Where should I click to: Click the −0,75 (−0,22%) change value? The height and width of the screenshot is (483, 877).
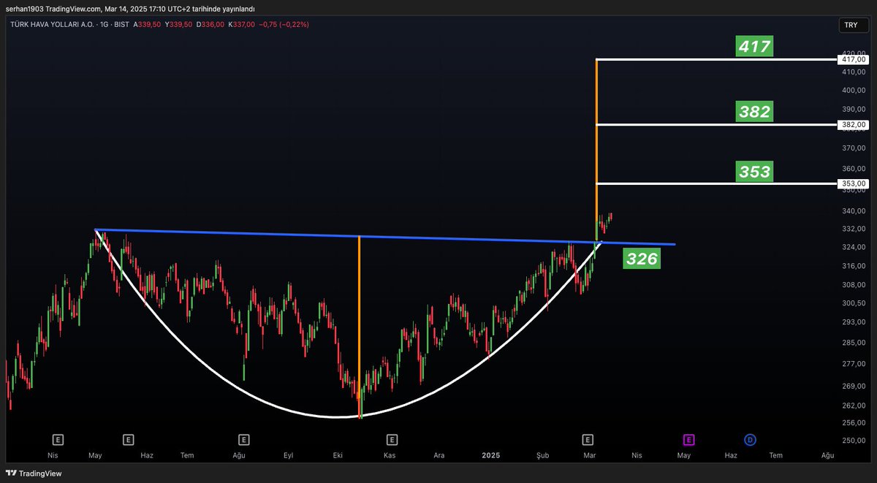click(x=284, y=24)
